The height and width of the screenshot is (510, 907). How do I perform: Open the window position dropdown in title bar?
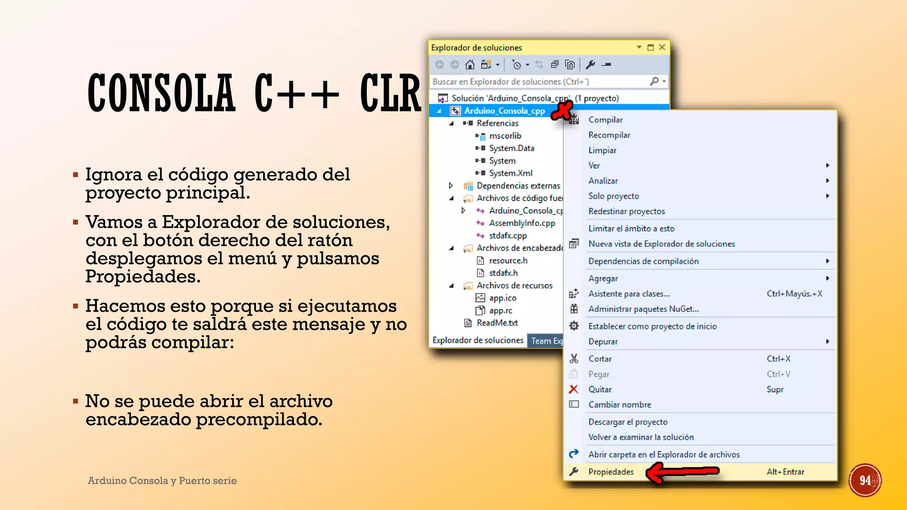pos(639,47)
